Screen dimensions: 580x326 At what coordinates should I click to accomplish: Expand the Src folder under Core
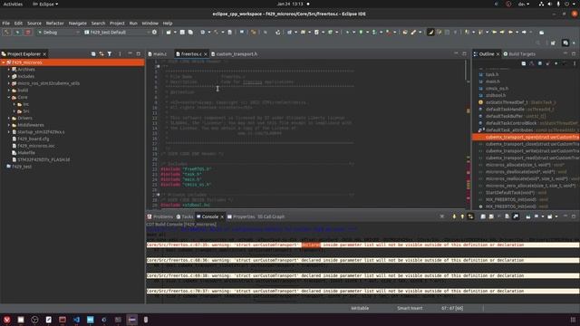point(14,111)
